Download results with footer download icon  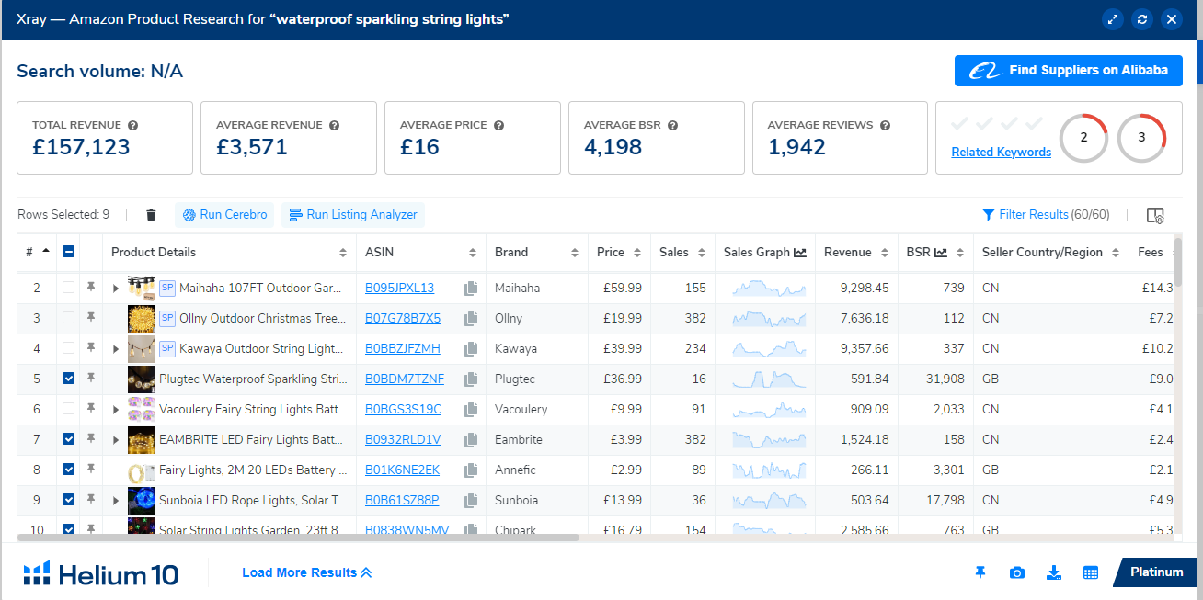point(1054,572)
